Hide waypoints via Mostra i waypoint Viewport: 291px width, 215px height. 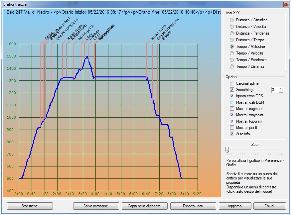coord(232,115)
